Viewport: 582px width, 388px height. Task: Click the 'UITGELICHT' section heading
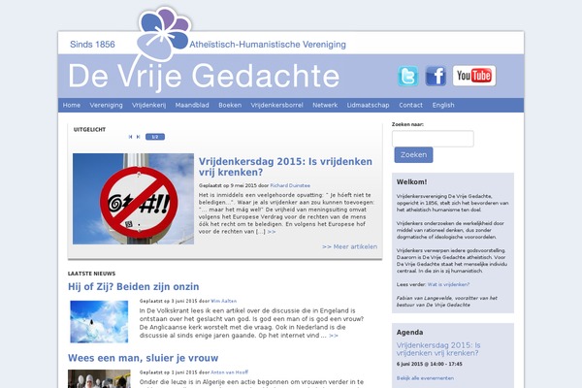pyautogui.click(x=89, y=130)
